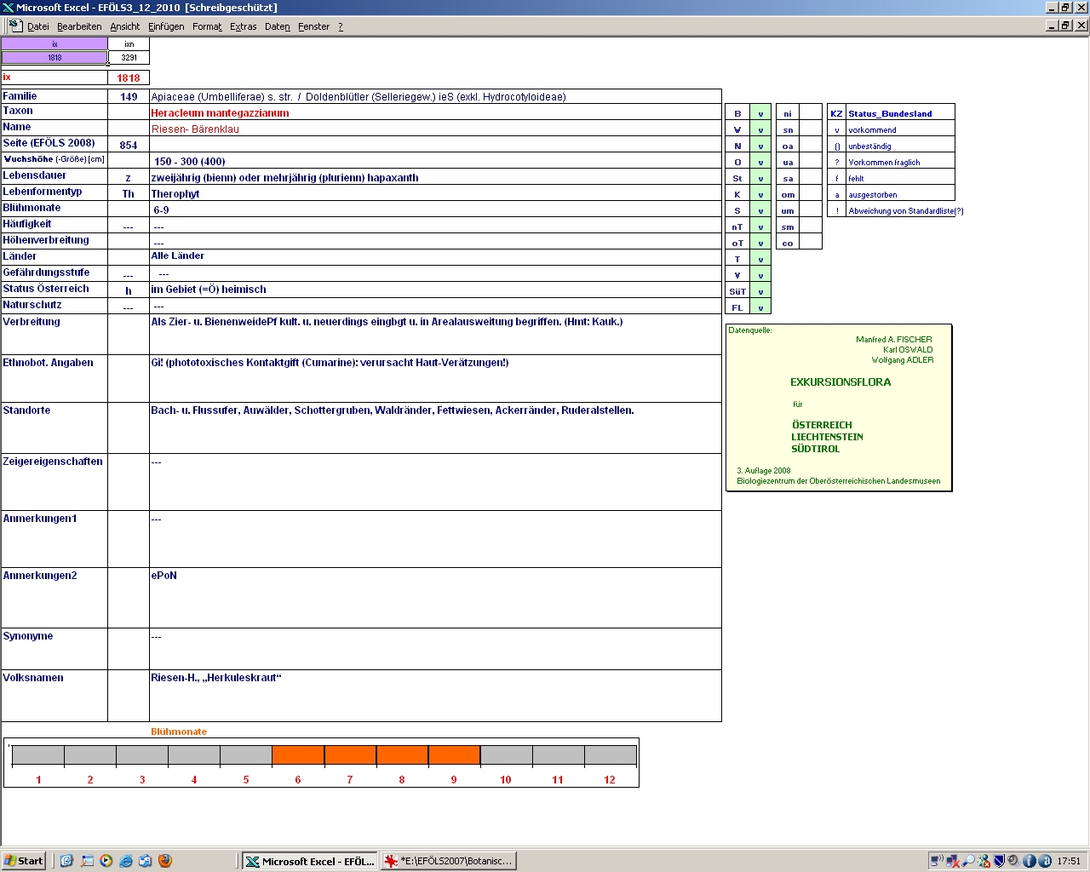Click the disconnected network tray icon with red X
Viewport: 1090px width, 872px height.
tap(953, 861)
